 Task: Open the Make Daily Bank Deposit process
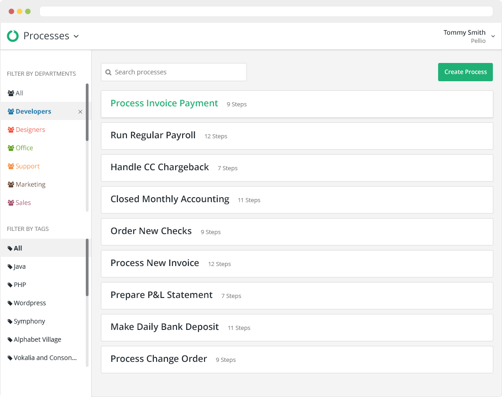point(297,328)
